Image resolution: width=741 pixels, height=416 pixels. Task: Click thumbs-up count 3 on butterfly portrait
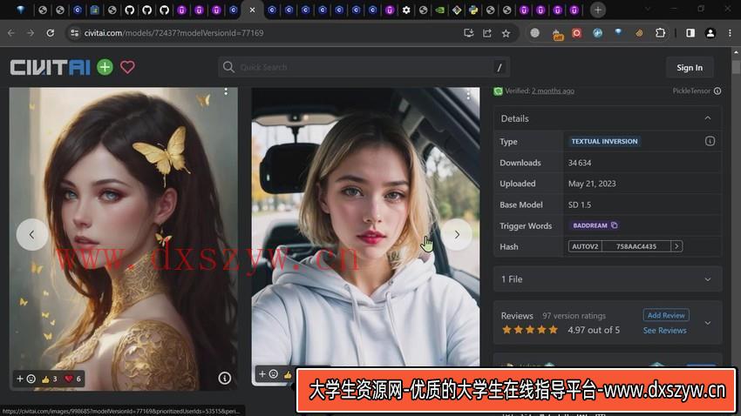click(49, 379)
